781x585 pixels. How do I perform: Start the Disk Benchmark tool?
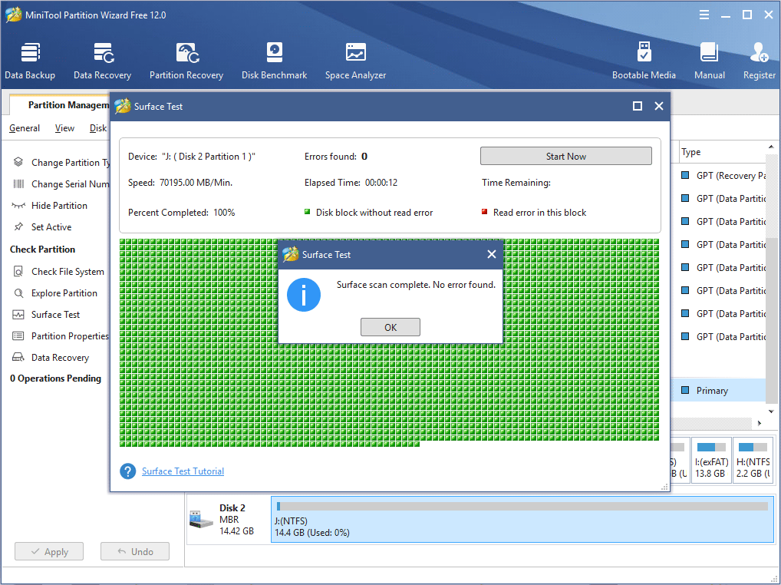274,61
